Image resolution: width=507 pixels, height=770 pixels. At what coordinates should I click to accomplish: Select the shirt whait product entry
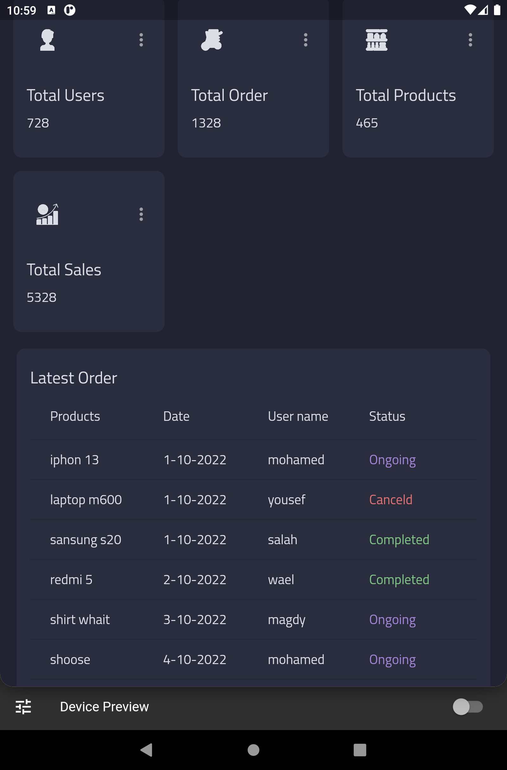80,619
